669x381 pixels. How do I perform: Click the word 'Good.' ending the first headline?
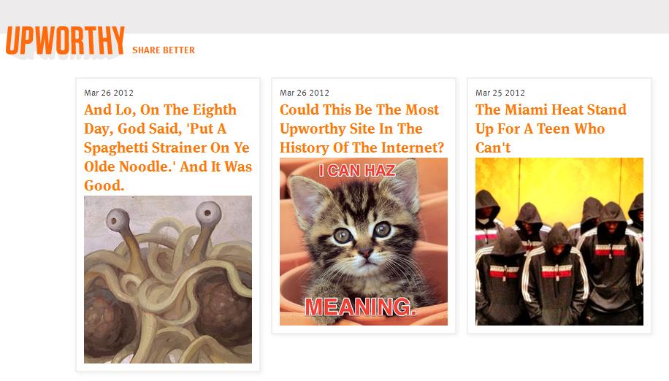[104, 185]
